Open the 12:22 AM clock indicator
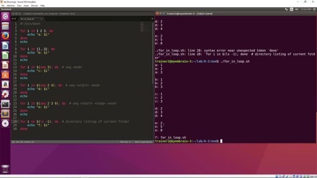 (x=306, y=9)
